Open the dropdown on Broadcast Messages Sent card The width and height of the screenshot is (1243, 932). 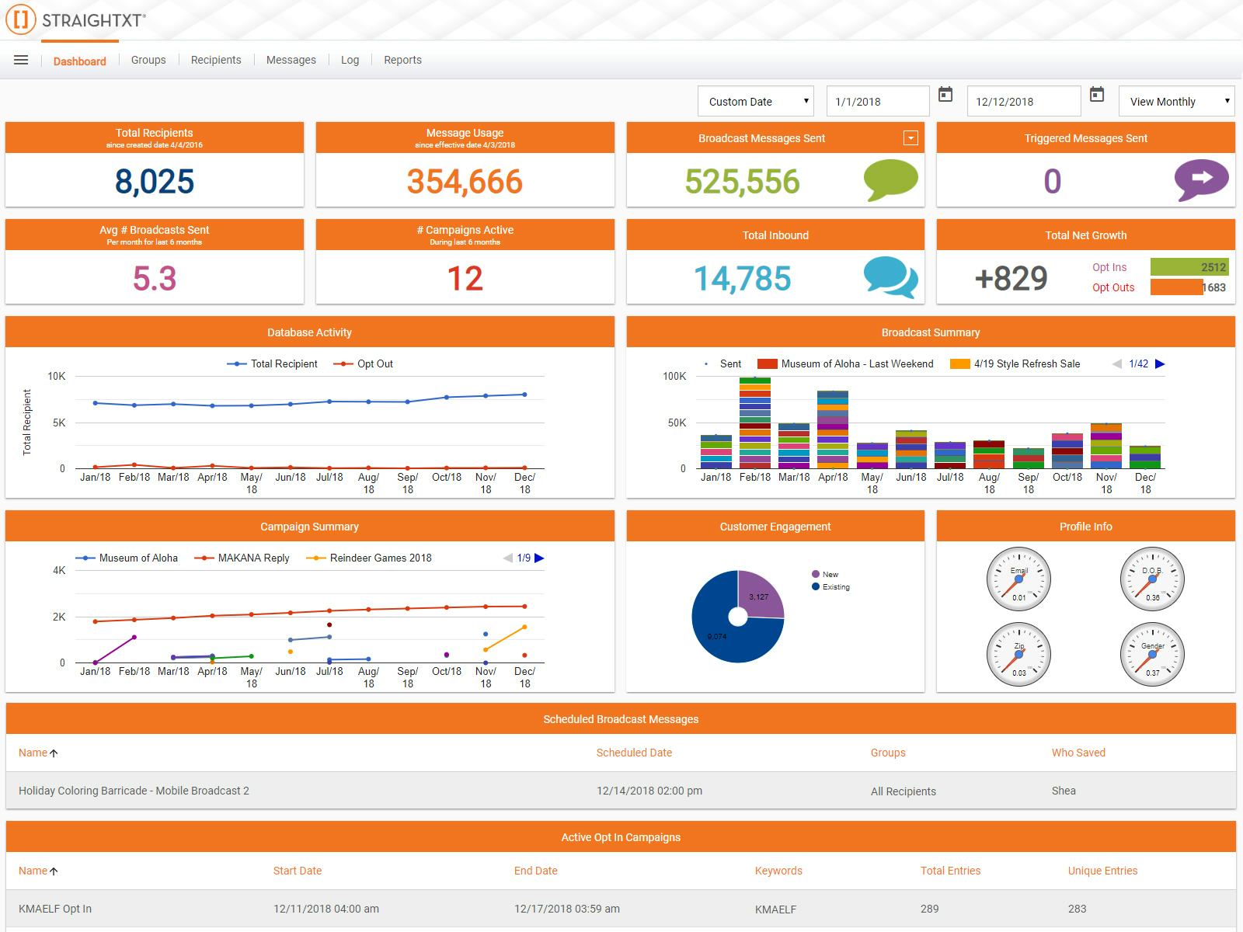coord(909,138)
